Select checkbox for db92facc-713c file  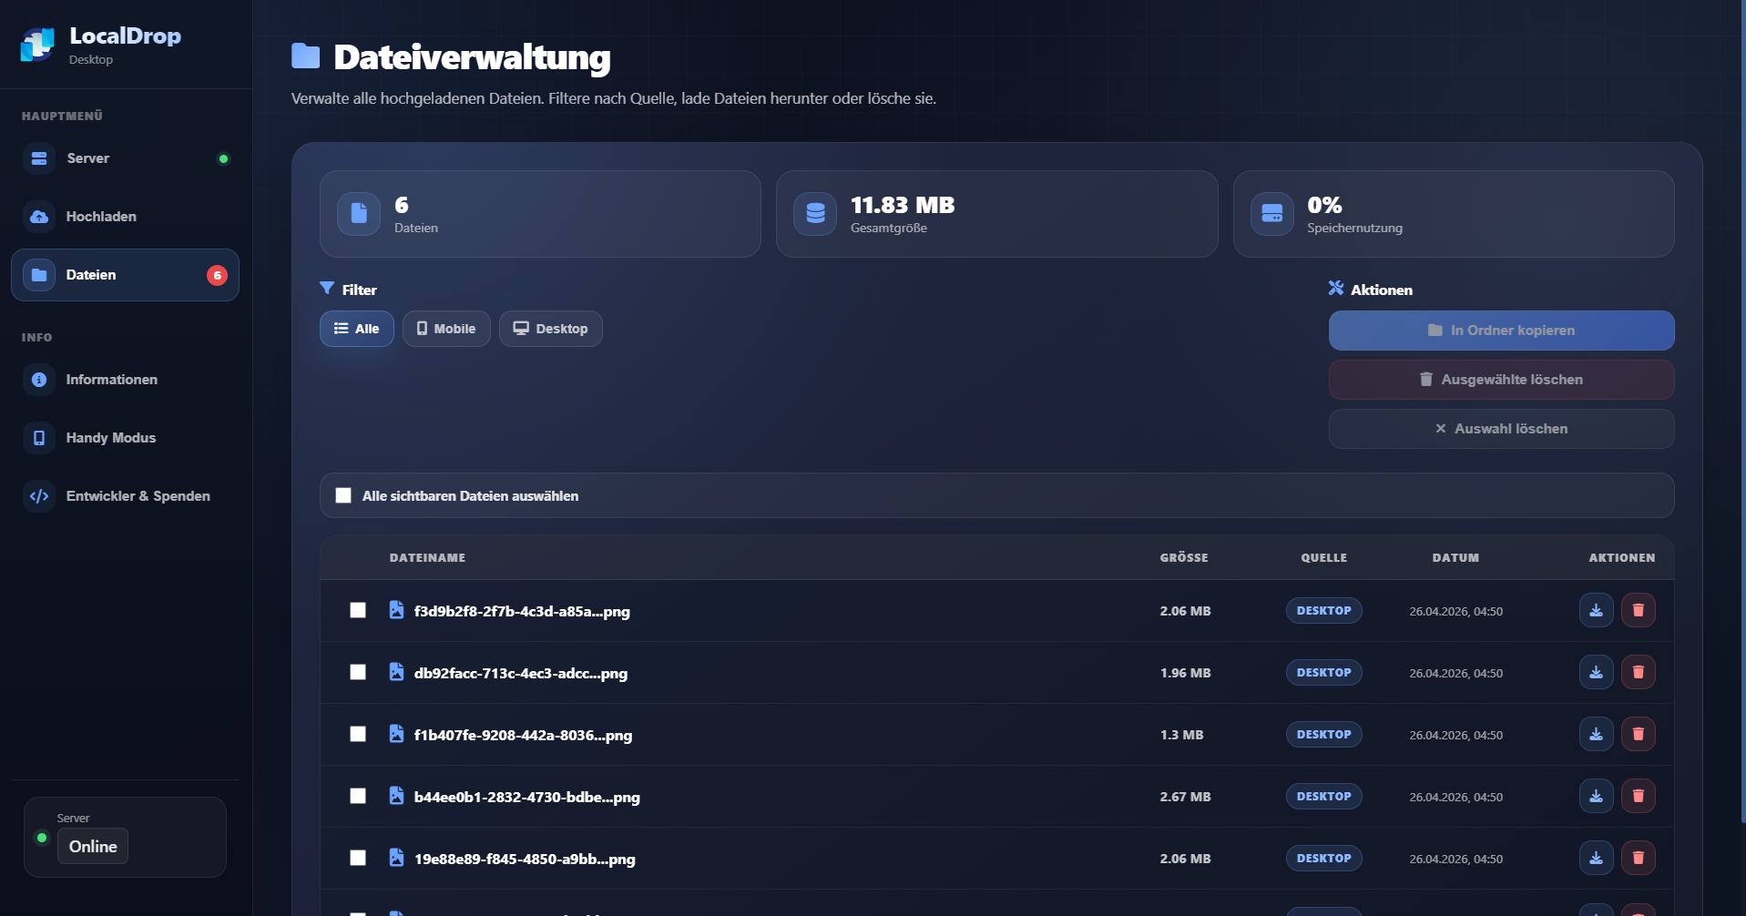(x=358, y=672)
